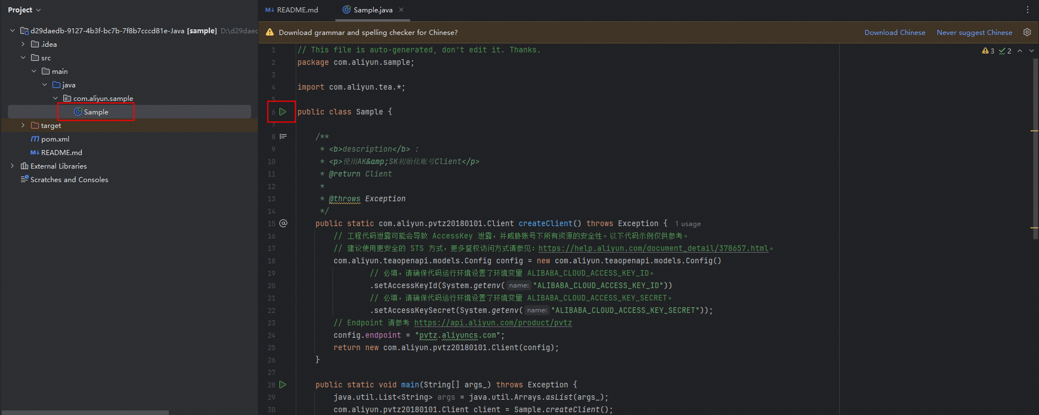
Task: Collapse the java folder
Action: (45, 85)
